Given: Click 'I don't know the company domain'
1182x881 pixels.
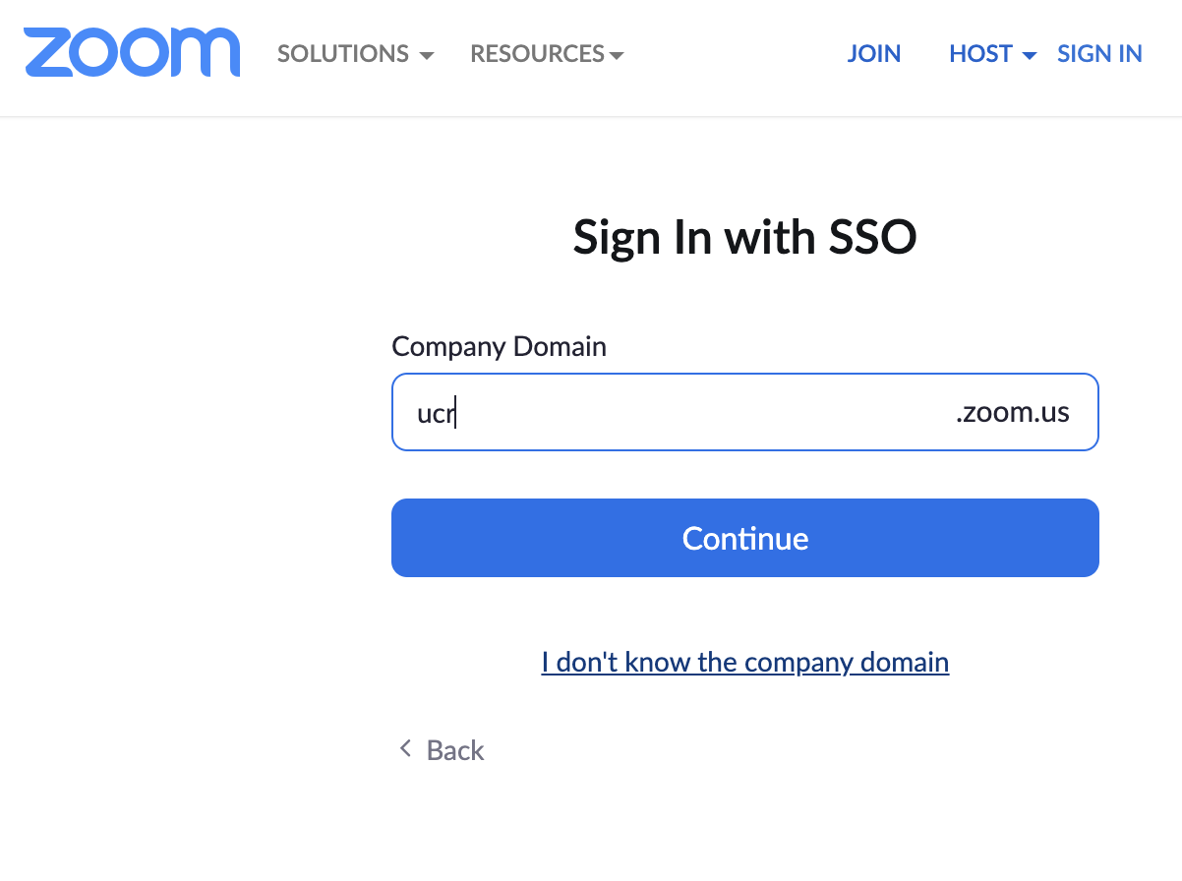Looking at the screenshot, I should (x=745, y=662).
